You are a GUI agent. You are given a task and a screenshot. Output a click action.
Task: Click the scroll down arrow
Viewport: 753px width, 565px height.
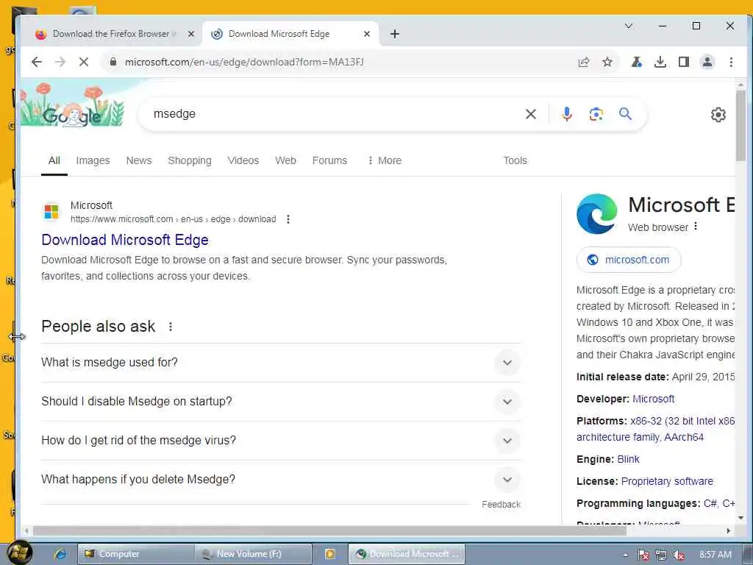coord(741,518)
